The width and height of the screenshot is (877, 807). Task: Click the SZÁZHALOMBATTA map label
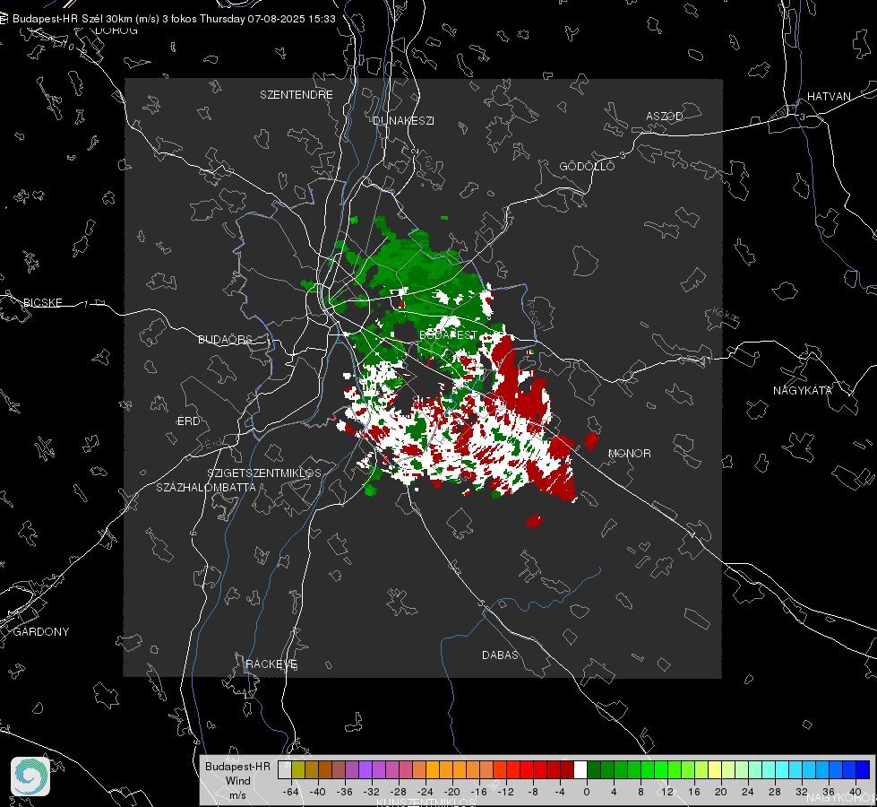[206, 487]
